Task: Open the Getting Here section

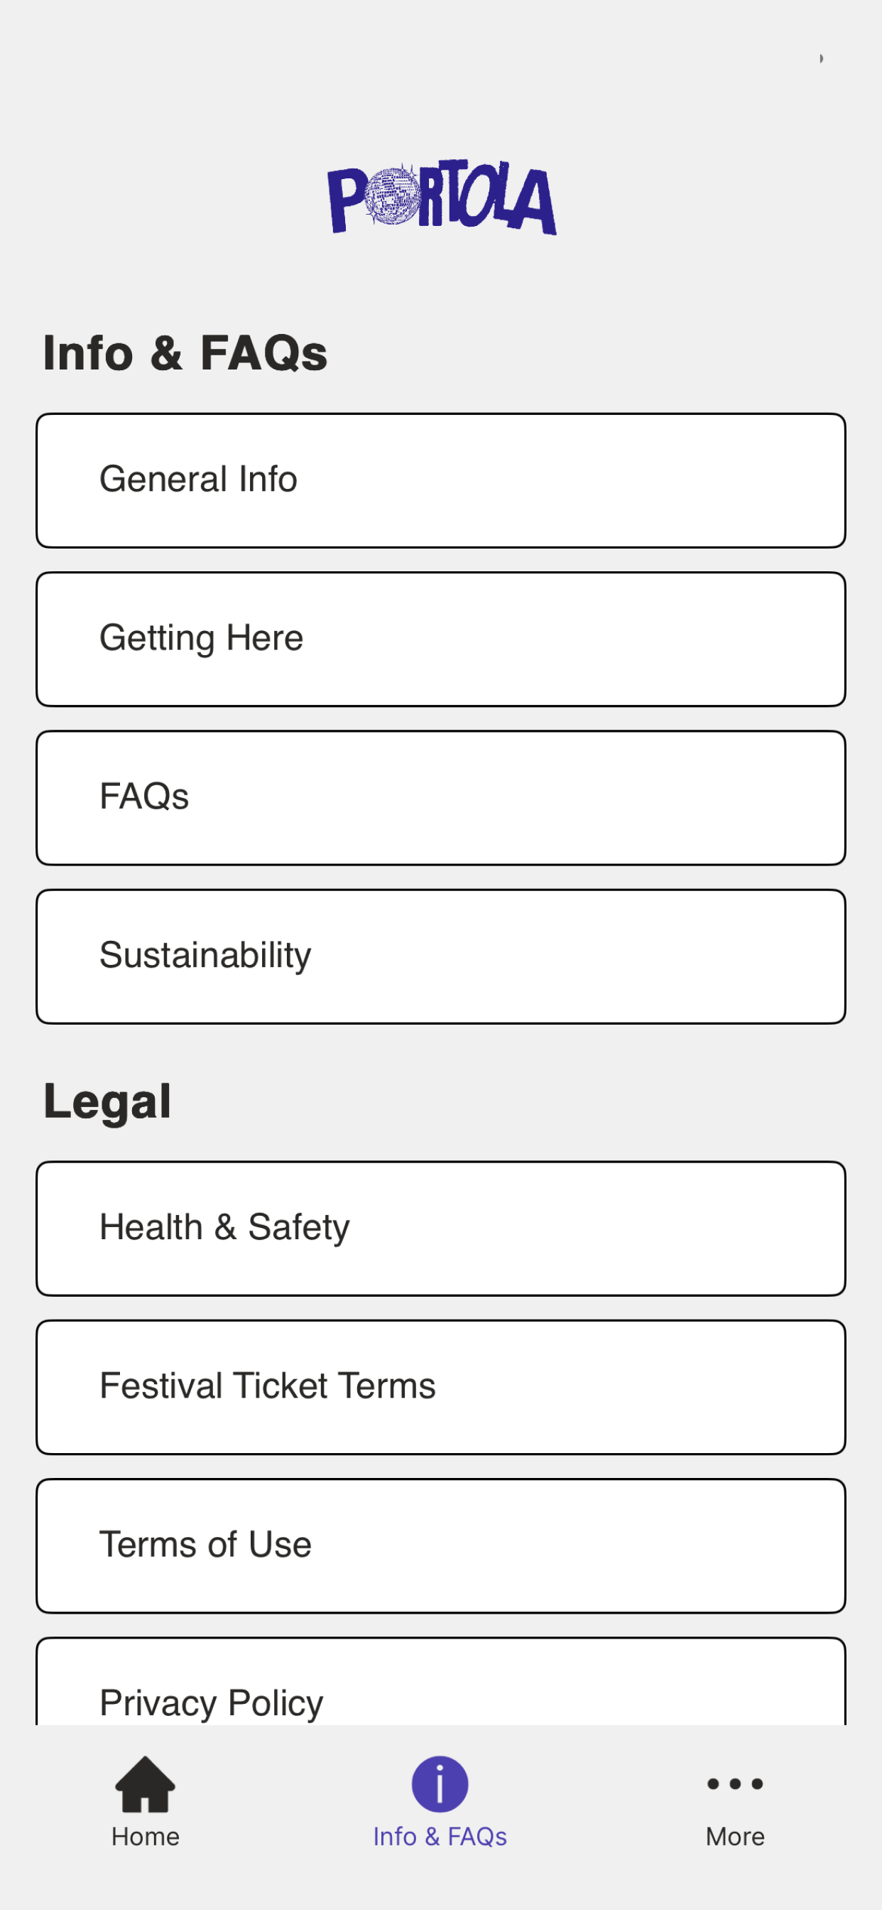Action: click(441, 639)
